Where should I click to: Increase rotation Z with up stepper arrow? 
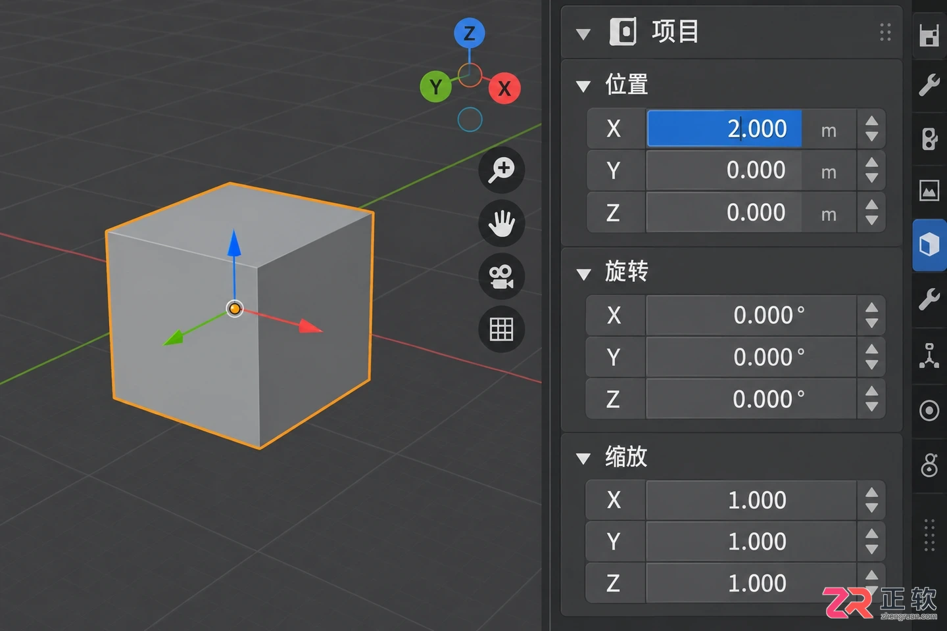point(871,391)
